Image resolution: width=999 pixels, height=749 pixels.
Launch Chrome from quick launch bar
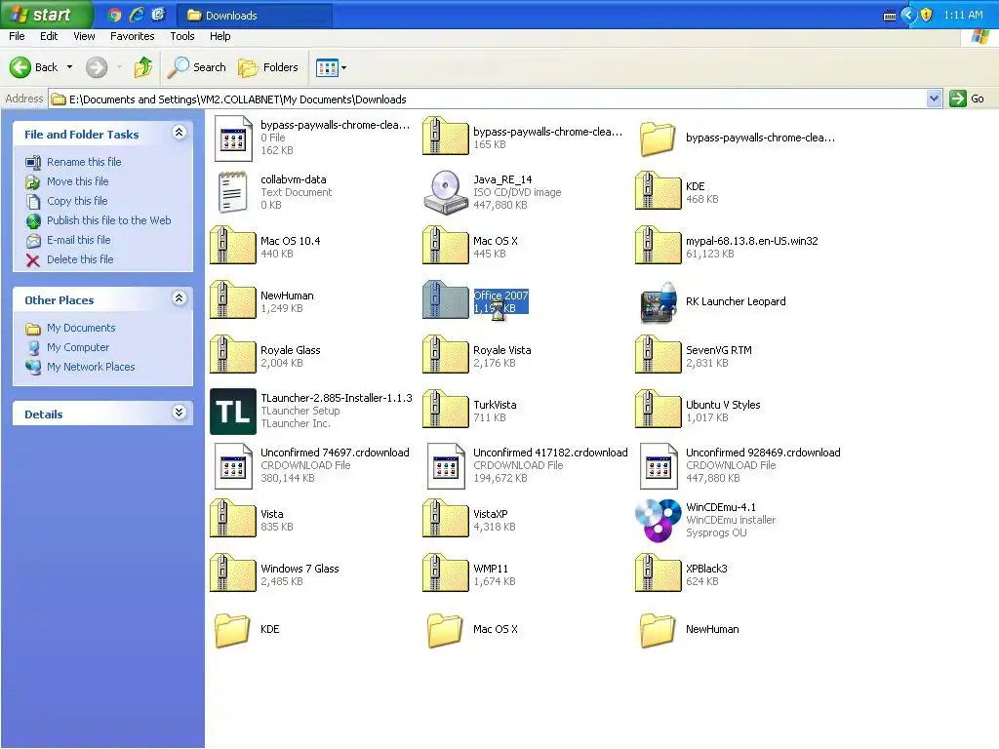tap(115, 15)
